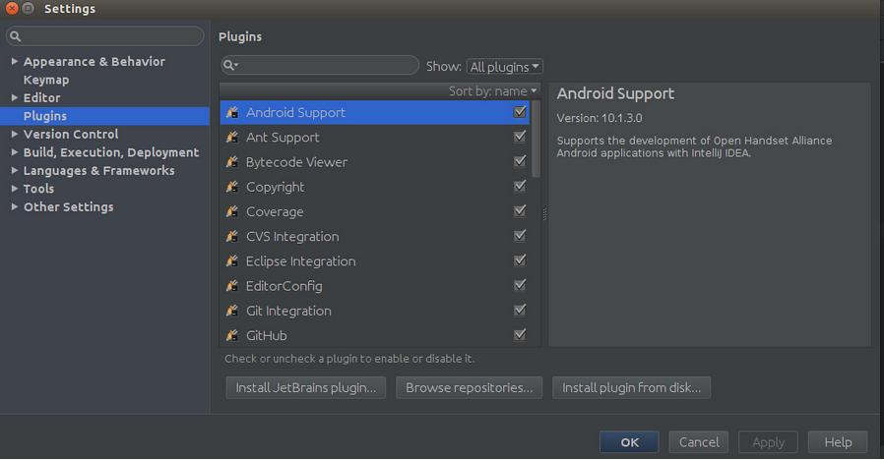Expand the Other Settings arrow

coord(15,206)
